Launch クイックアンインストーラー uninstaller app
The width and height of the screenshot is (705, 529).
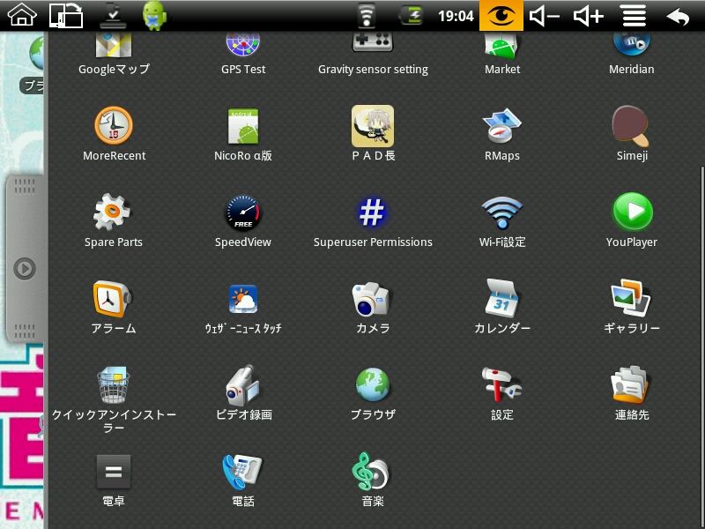(114, 399)
